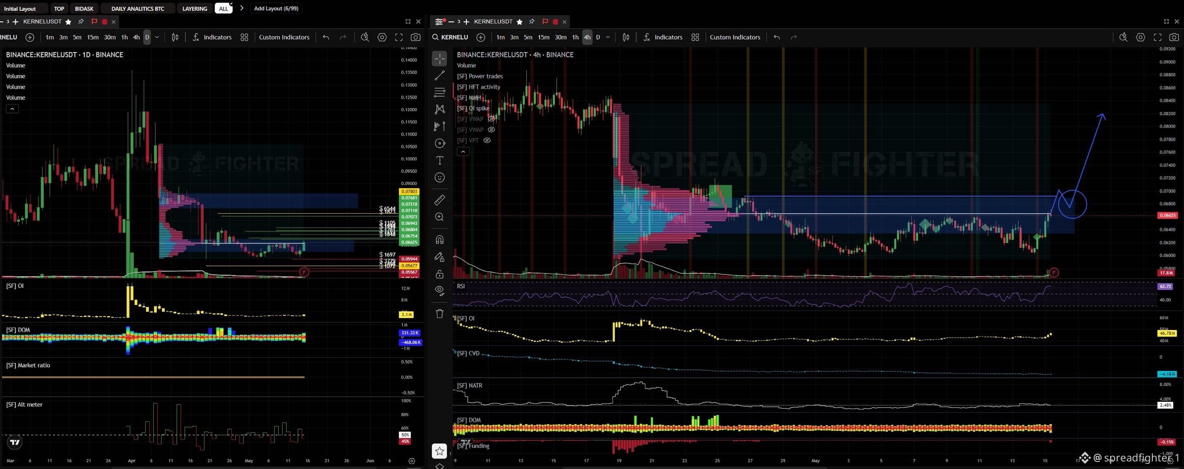
Task: Select the LAYERING layout tab
Action: click(195, 8)
